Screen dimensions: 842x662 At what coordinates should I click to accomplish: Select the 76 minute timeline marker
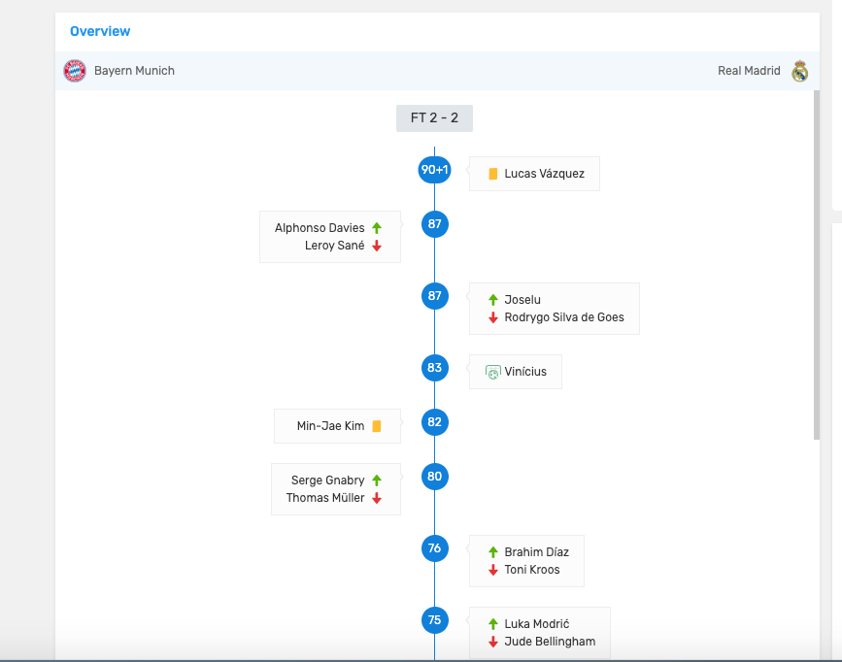434,548
